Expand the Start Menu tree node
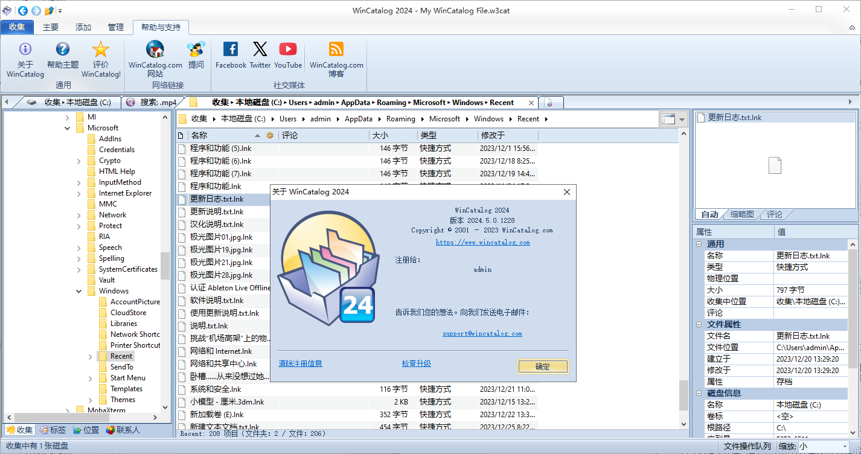The height and width of the screenshot is (454, 861). coord(91,378)
